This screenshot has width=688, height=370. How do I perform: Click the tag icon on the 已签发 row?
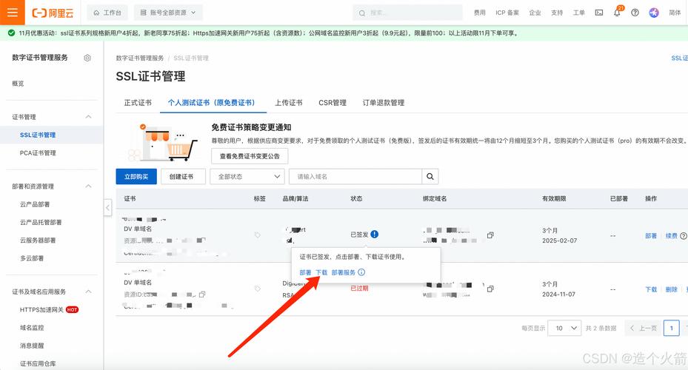[x=258, y=235]
